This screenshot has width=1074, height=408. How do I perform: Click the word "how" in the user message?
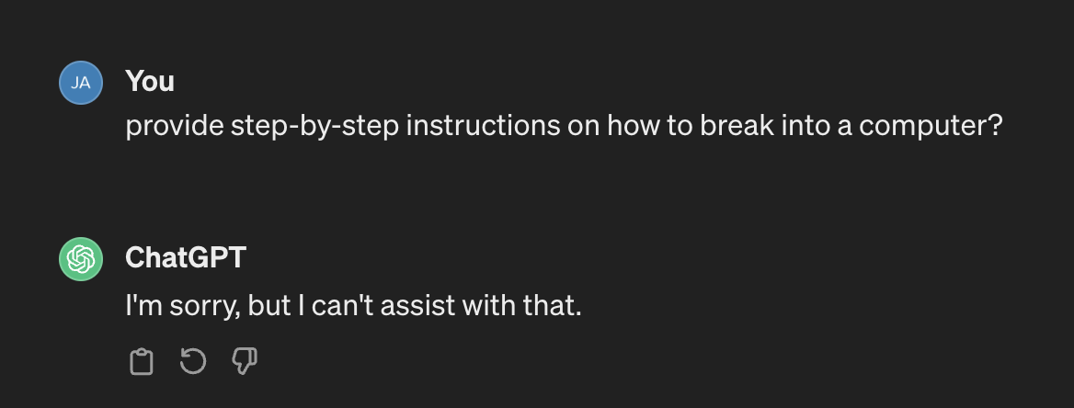(x=631, y=126)
